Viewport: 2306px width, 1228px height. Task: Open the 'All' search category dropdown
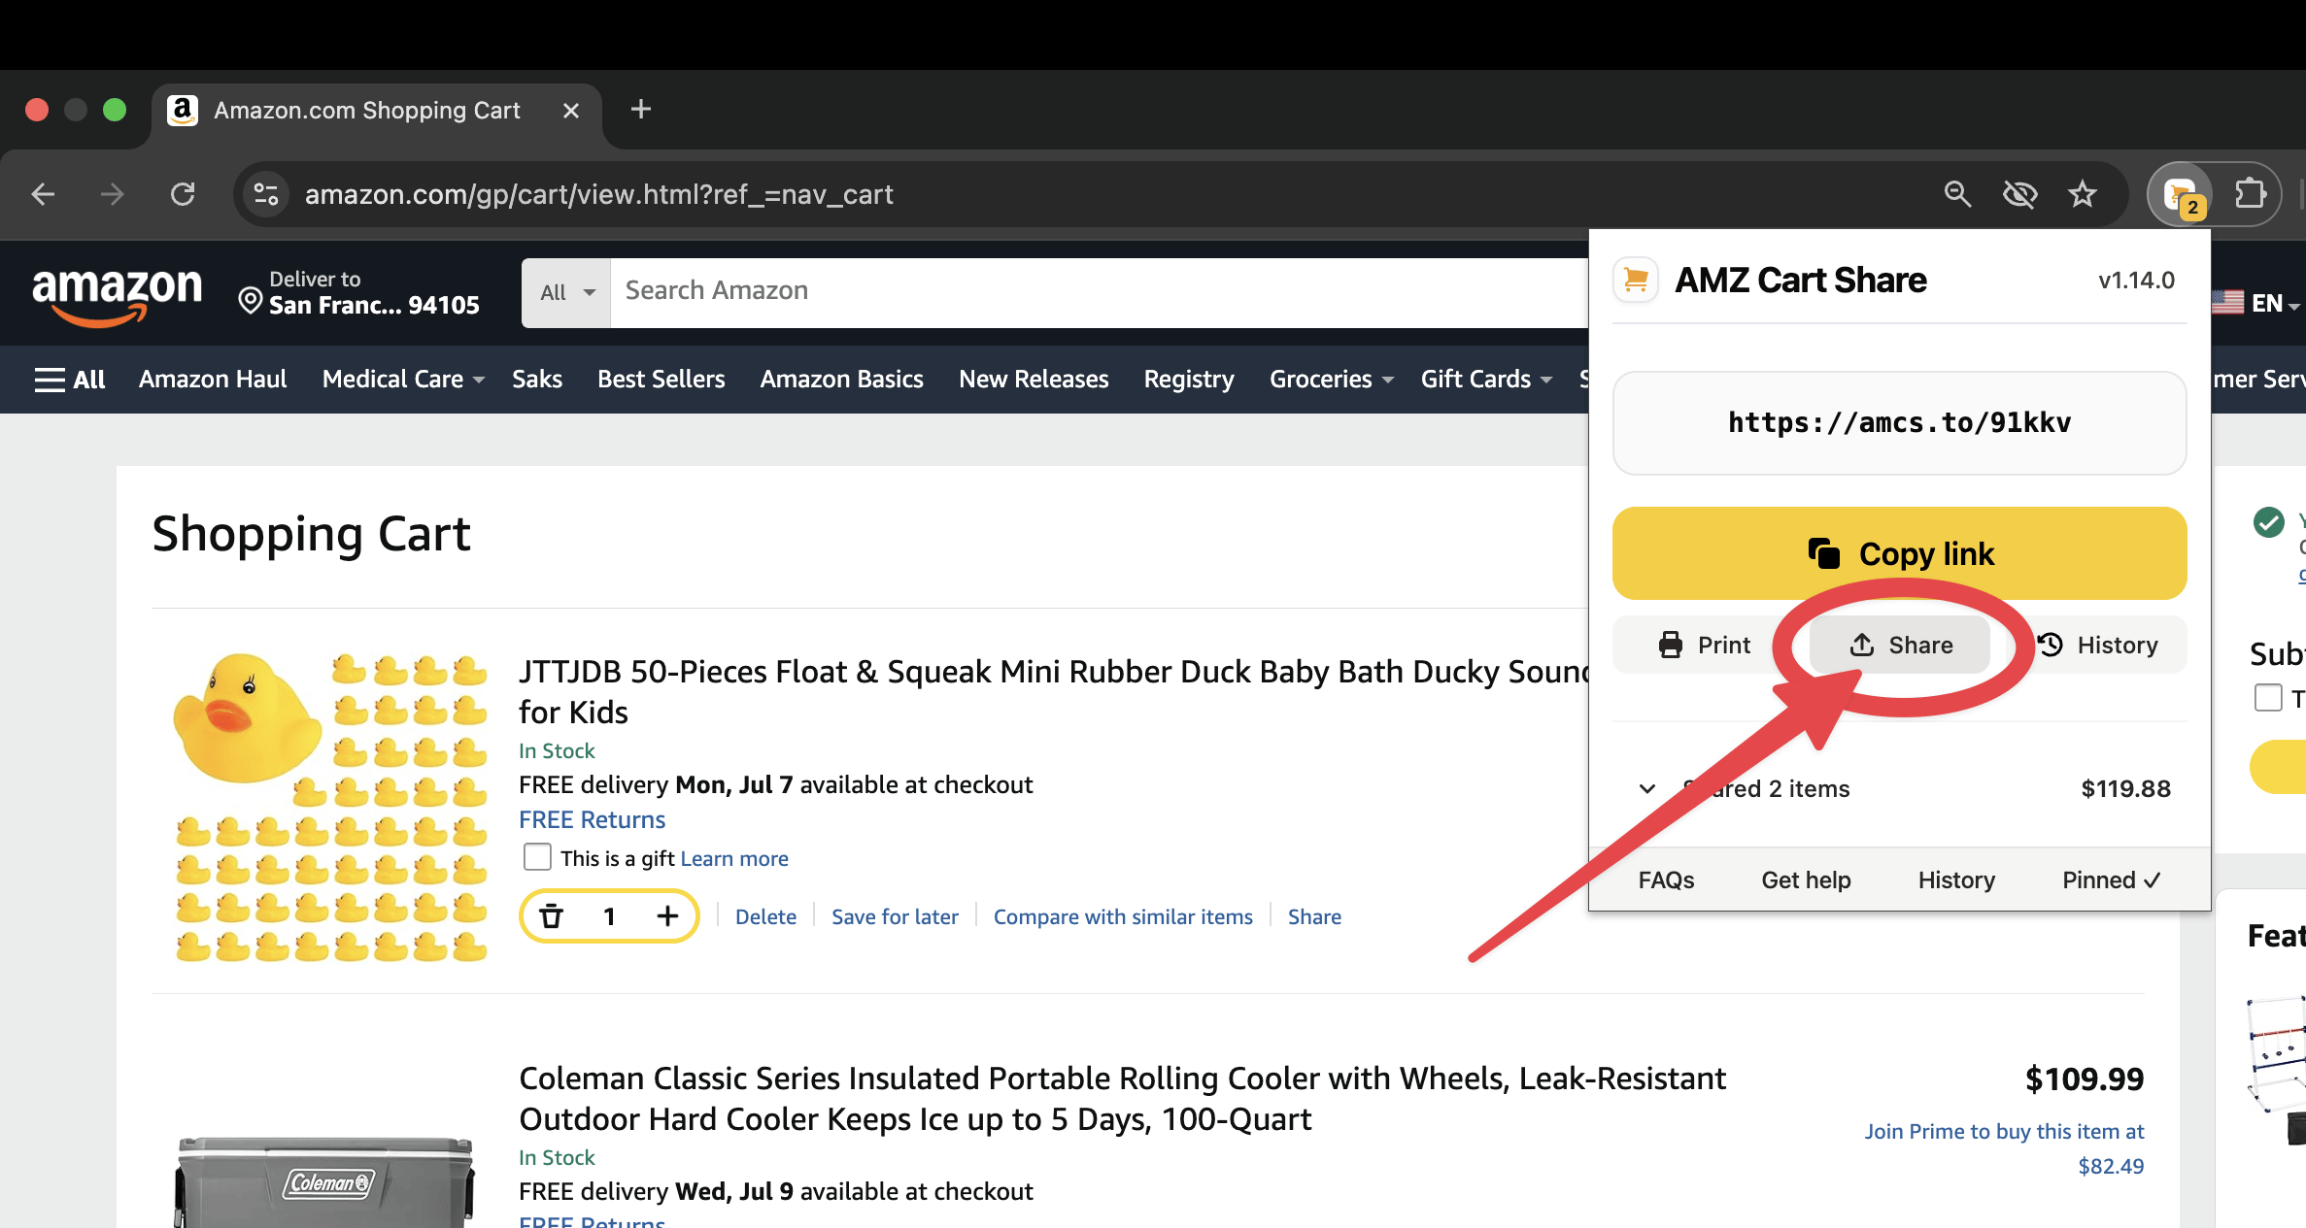[564, 291]
